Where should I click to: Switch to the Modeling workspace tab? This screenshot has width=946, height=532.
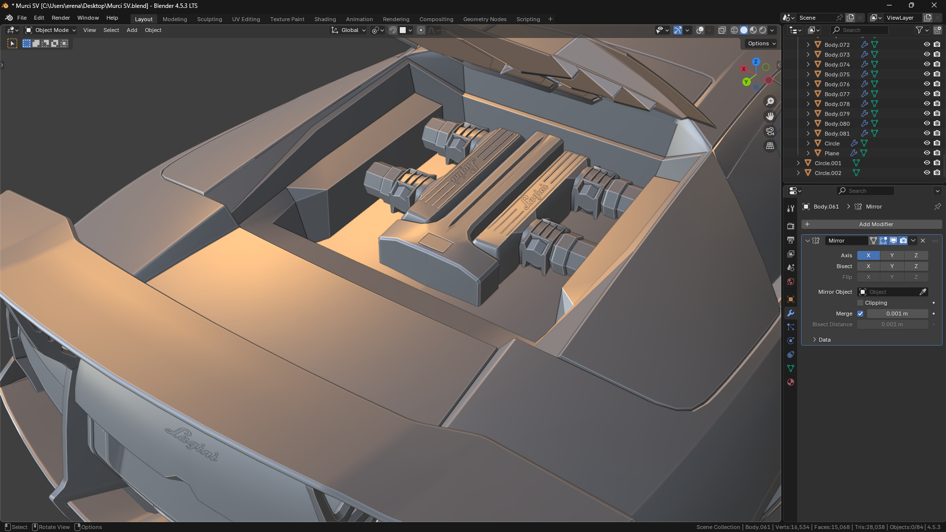(x=175, y=19)
